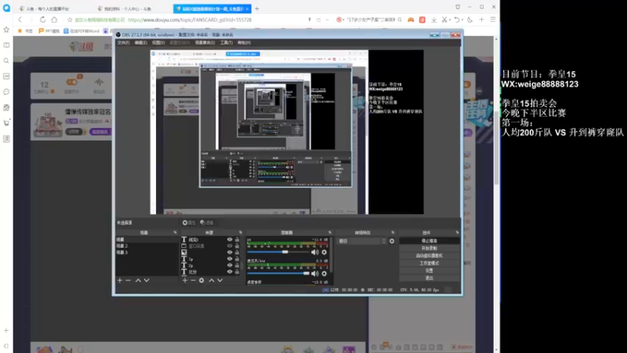Pop out the 混音器 dock panel header icon
Image resolution: width=627 pixels, height=353 pixels.
(329, 232)
